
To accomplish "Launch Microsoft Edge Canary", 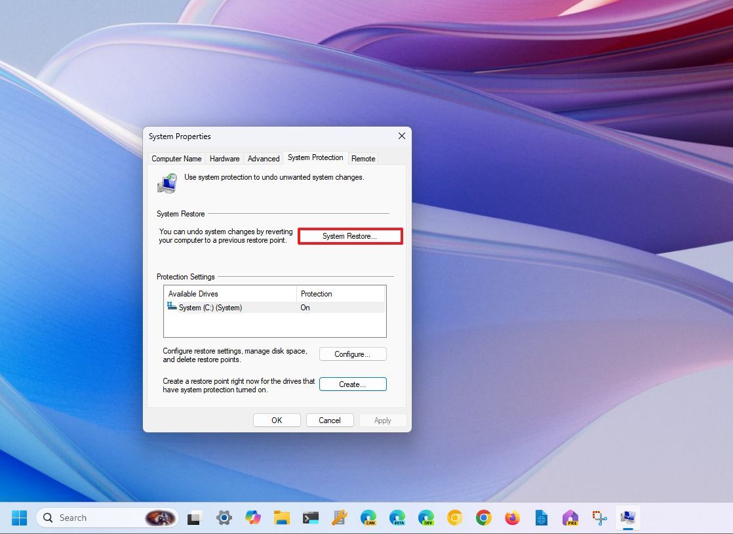I will tap(368, 518).
